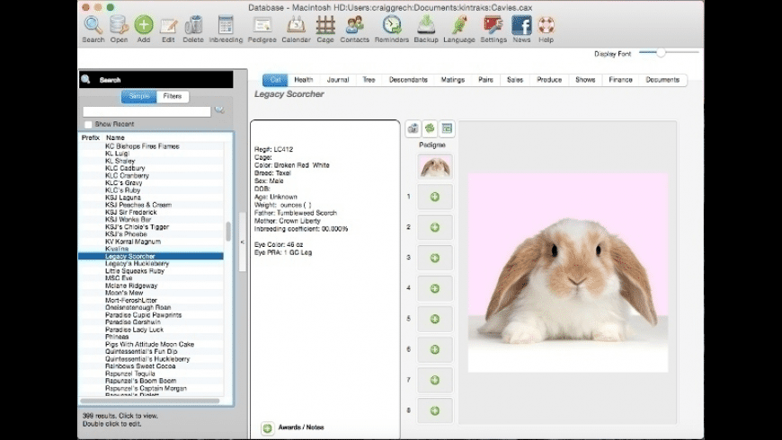782x440 pixels.
Task: Click the Awards / Notes add button
Action: click(x=268, y=428)
